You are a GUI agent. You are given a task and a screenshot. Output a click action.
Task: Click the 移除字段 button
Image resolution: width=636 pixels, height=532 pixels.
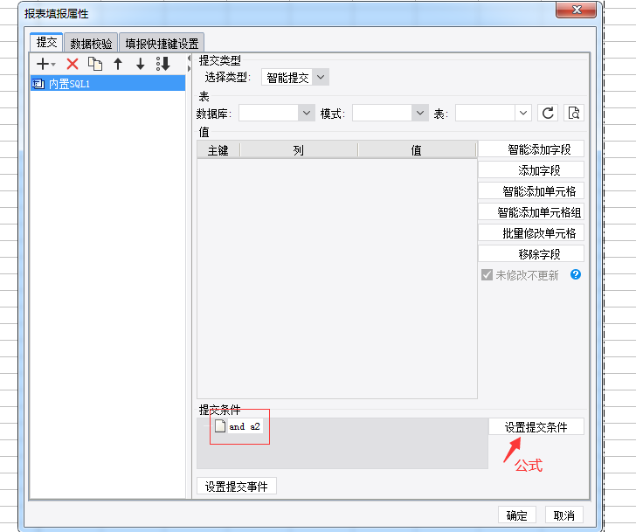[x=531, y=254]
